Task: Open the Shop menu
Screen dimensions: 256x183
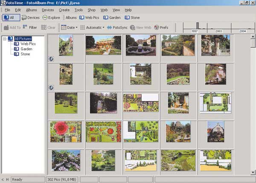Action: (92, 10)
